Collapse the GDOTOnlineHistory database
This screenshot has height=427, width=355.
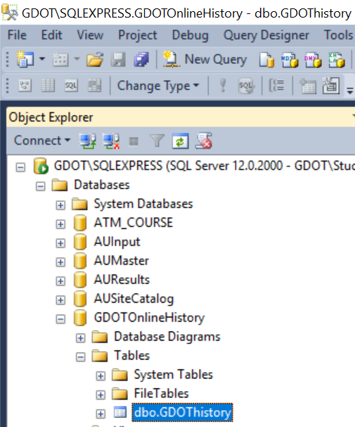(60, 319)
